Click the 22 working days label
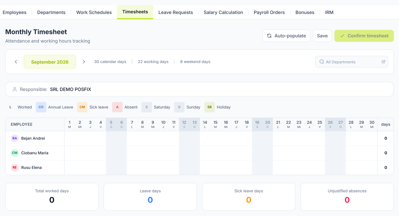Screen dimensions: 399x216 click(x=153, y=62)
